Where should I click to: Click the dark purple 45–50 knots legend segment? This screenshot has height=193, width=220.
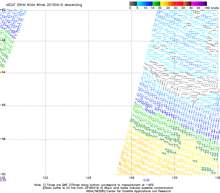(203, 4)
